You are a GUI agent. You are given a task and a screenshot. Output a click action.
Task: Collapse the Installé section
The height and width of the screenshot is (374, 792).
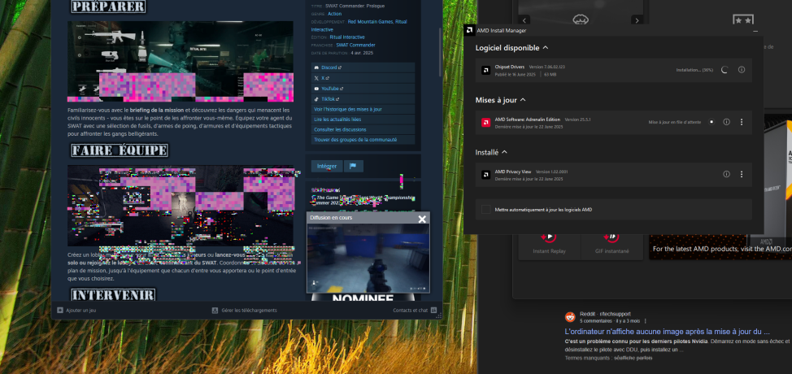tap(504, 152)
